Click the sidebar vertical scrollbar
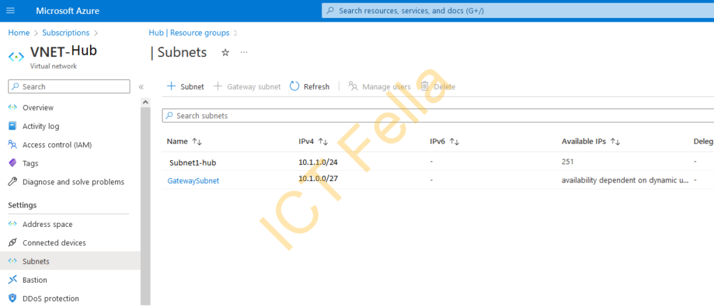This screenshot has width=714, height=307. coord(145,205)
